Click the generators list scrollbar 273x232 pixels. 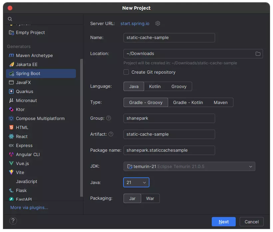[x=81, y=128]
